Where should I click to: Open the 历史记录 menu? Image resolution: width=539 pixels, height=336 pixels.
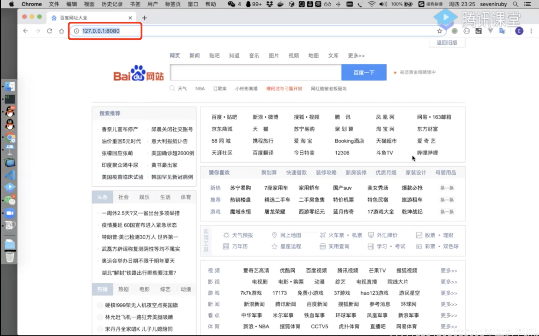tap(112, 4)
